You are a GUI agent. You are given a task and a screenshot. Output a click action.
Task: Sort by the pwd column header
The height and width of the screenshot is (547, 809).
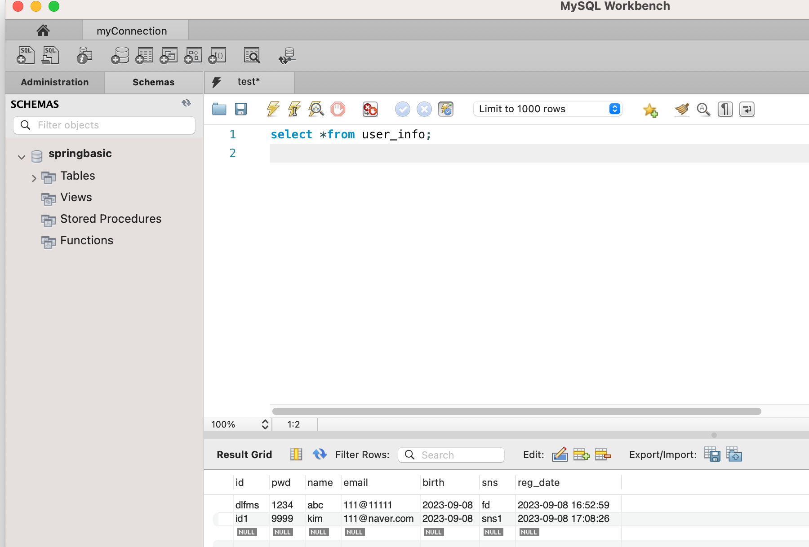pyautogui.click(x=287, y=482)
